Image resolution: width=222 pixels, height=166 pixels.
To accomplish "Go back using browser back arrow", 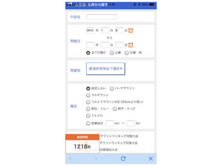I will click(x=70, y=159).
